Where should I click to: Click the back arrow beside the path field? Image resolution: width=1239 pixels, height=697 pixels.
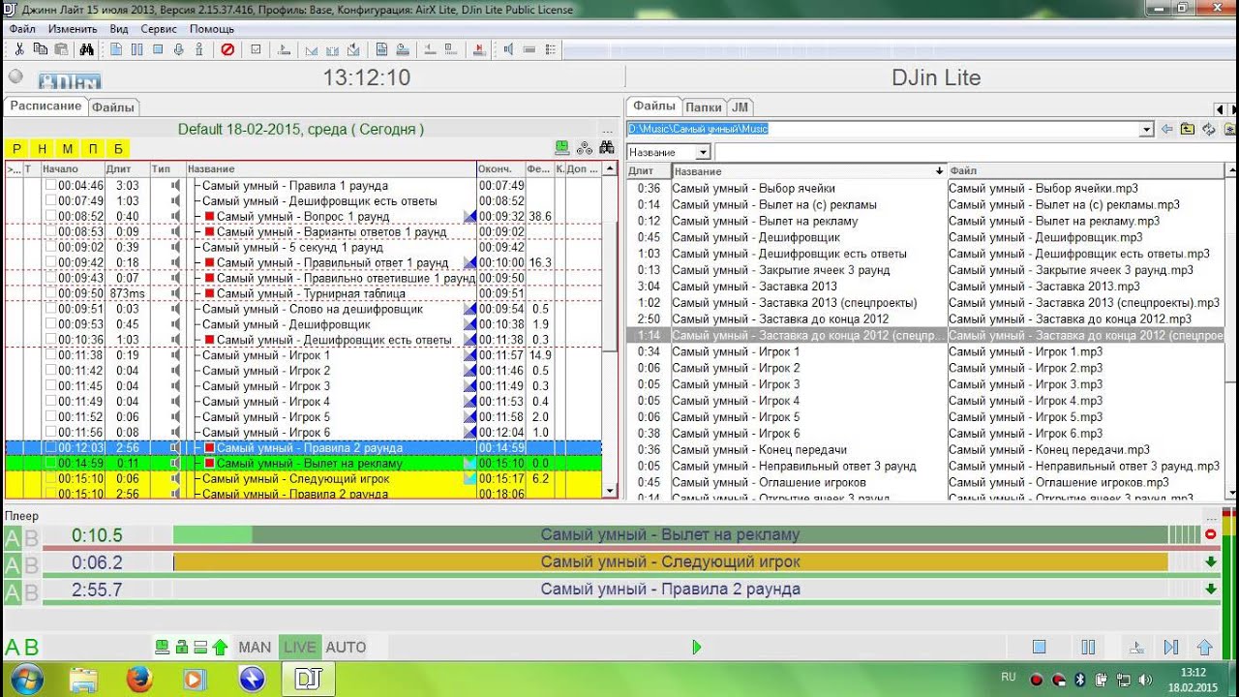[x=1166, y=129]
